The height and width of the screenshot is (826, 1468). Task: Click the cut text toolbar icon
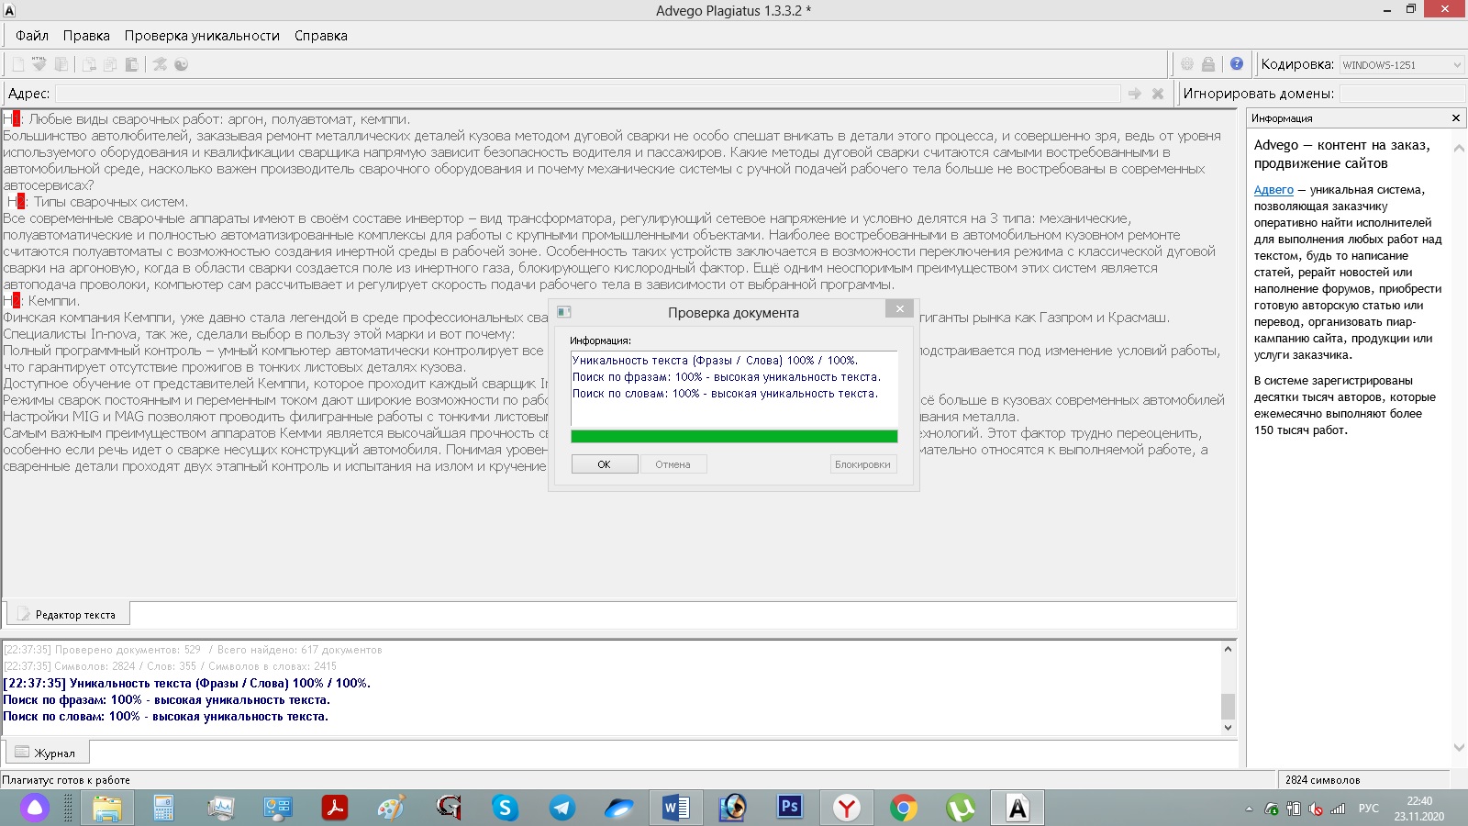coord(89,64)
